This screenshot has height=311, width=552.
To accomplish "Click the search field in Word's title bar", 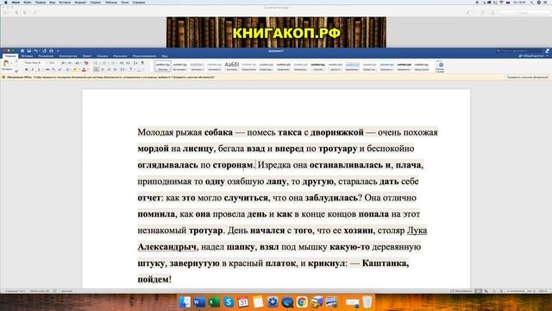I will [519, 51].
